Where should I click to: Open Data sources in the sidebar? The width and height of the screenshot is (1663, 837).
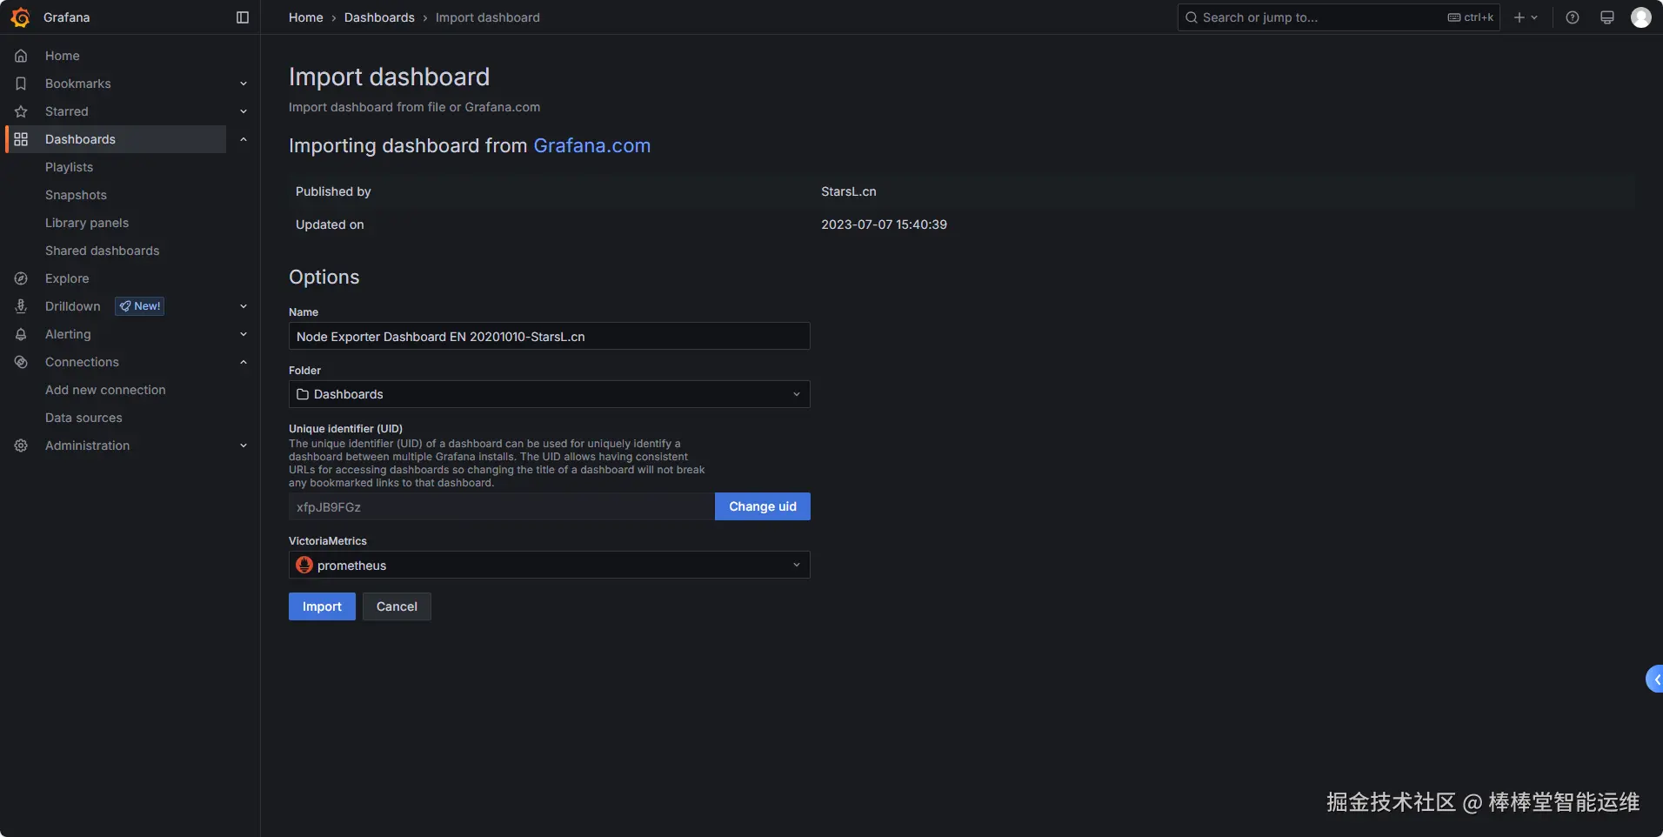[x=83, y=418]
